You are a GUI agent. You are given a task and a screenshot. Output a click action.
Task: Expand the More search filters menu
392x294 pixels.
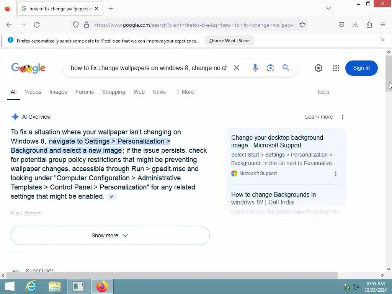pos(185,92)
